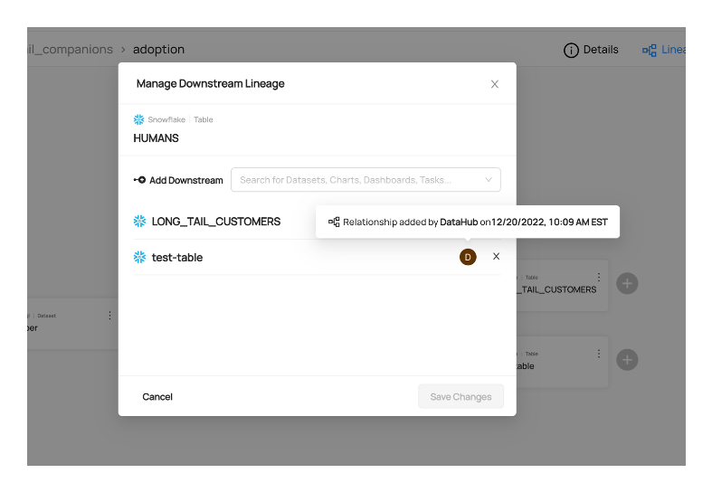This screenshot has height=492, width=712.
Task: Go to il_companions breadcrumb
Action: 70,50
